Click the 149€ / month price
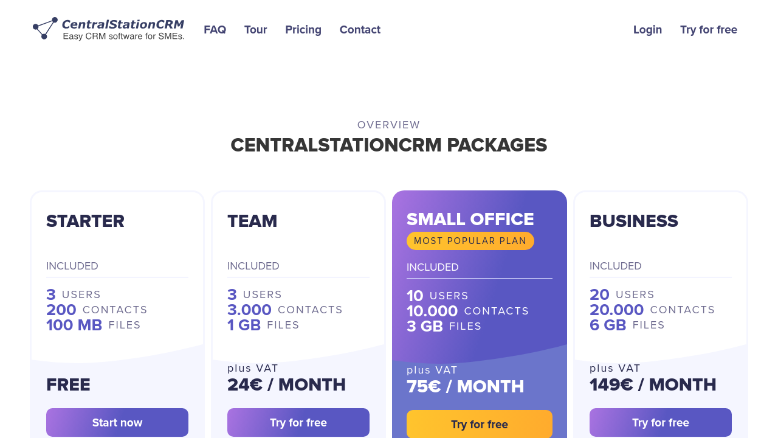 (652, 384)
